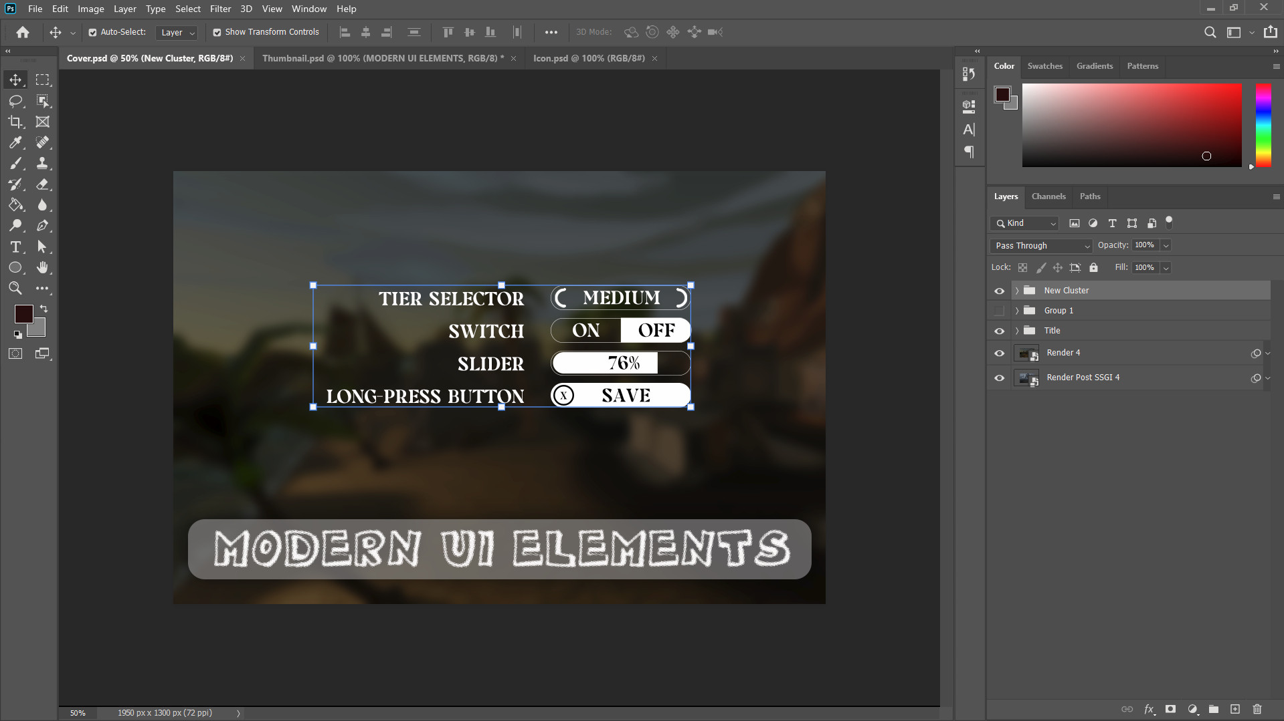Open the Opacity slider dropdown arrow
Viewport: 1284px width, 721px height.
pyautogui.click(x=1166, y=246)
